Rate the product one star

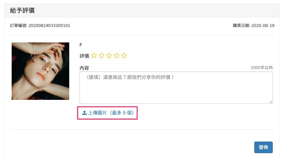point(94,55)
